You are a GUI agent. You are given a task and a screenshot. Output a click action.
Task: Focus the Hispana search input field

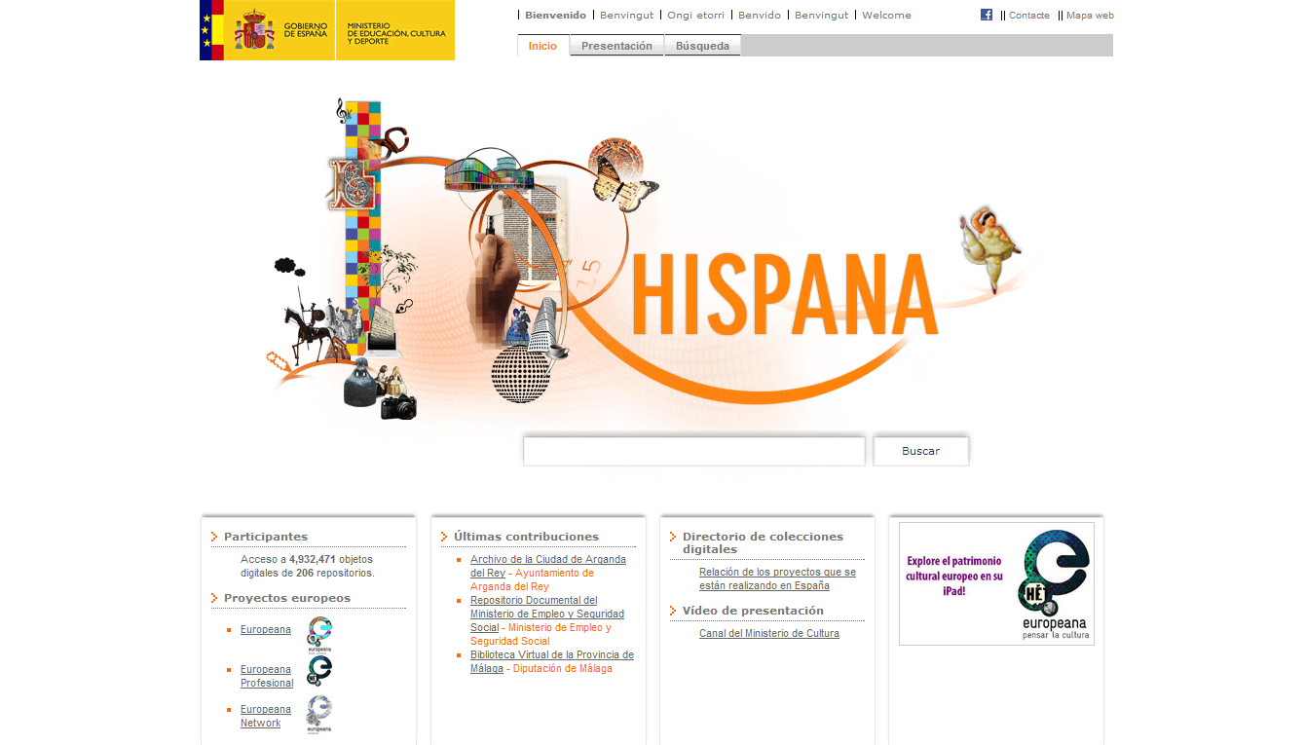(x=694, y=451)
